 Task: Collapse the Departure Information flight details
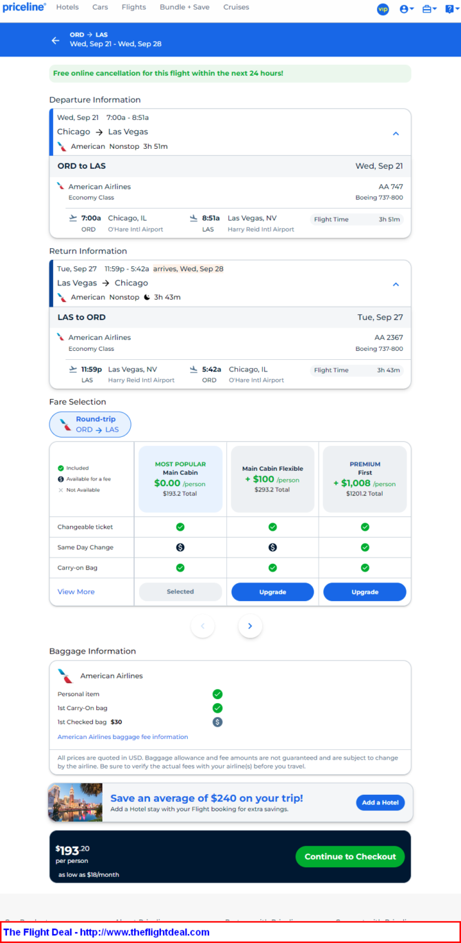(x=396, y=134)
